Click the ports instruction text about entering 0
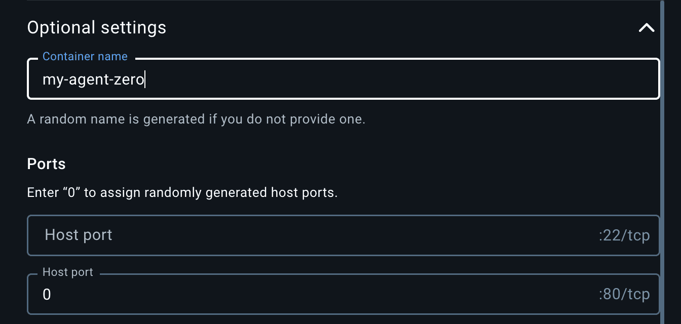 tap(183, 192)
